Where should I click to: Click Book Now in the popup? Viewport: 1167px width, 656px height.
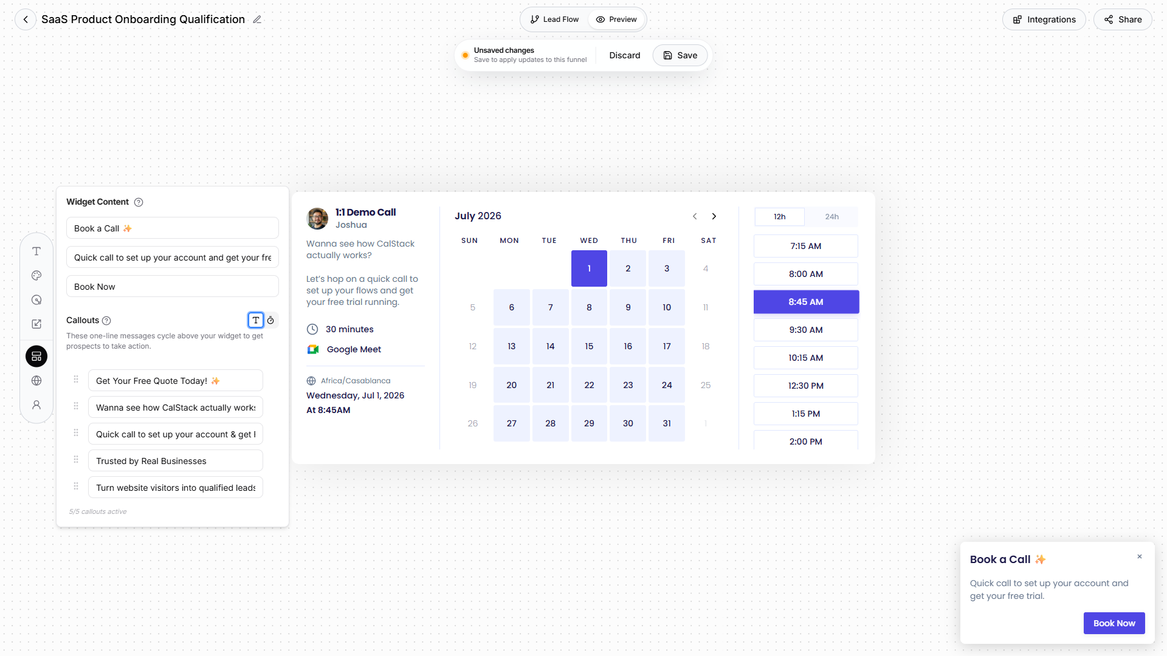pos(1114,623)
